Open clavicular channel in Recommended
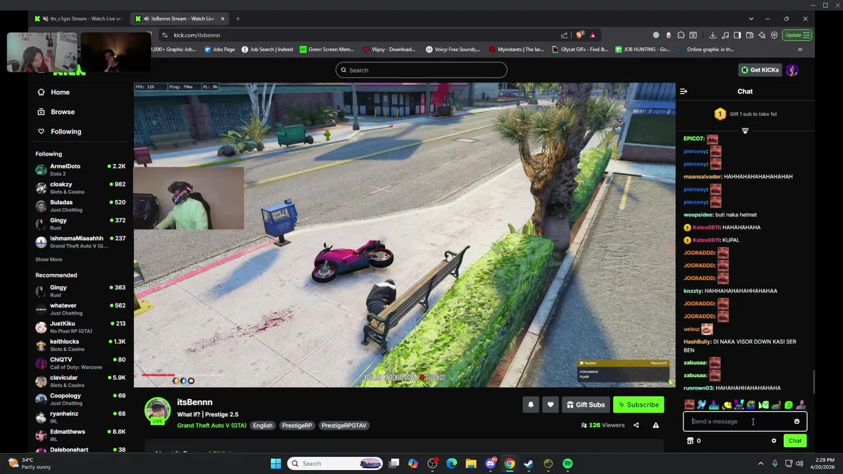Screen dimensions: 843x474 pyautogui.click(x=80, y=381)
